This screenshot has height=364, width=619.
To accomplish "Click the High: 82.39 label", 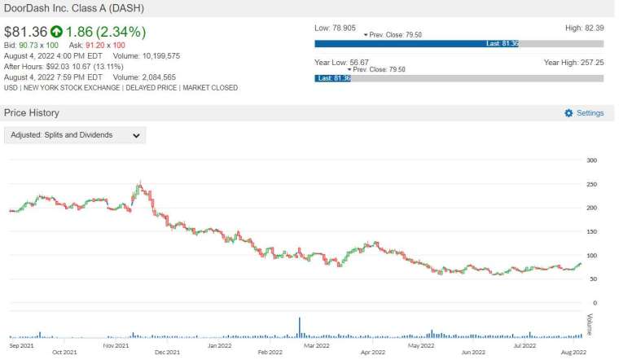I will pyautogui.click(x=584, y=28).
